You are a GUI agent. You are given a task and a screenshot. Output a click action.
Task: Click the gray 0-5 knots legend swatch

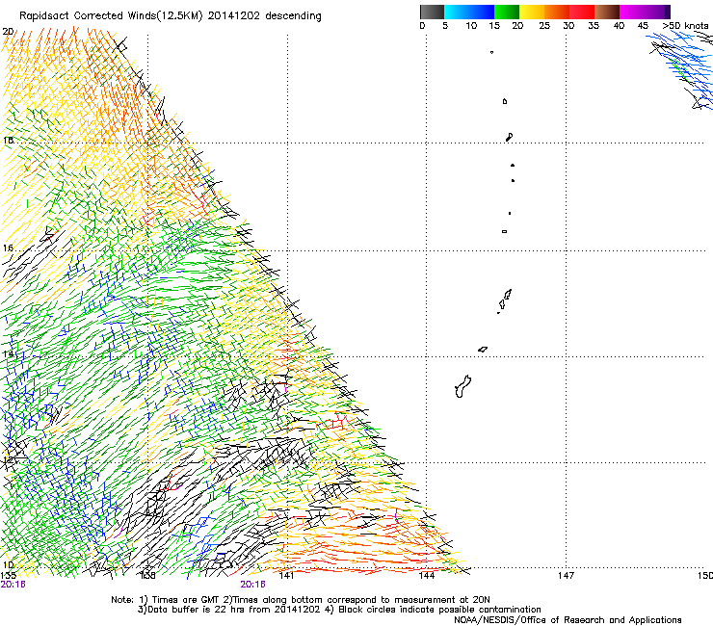[x=432, y=12]
